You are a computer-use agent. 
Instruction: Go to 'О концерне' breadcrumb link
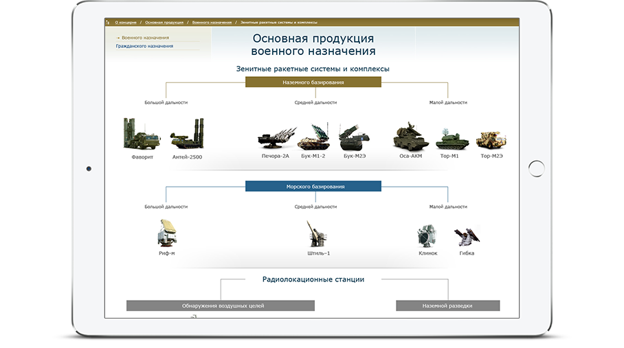(x=126, y=23)
